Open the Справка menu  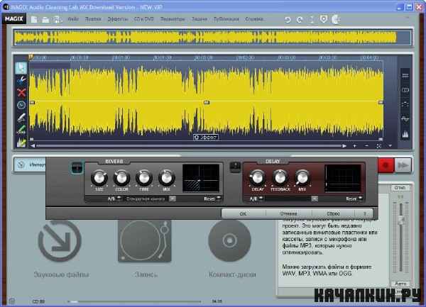point(254,19)
